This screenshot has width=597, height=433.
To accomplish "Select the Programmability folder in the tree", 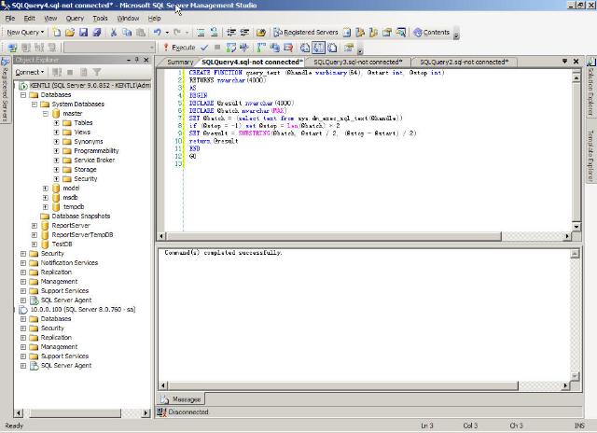I will point(96,150).
